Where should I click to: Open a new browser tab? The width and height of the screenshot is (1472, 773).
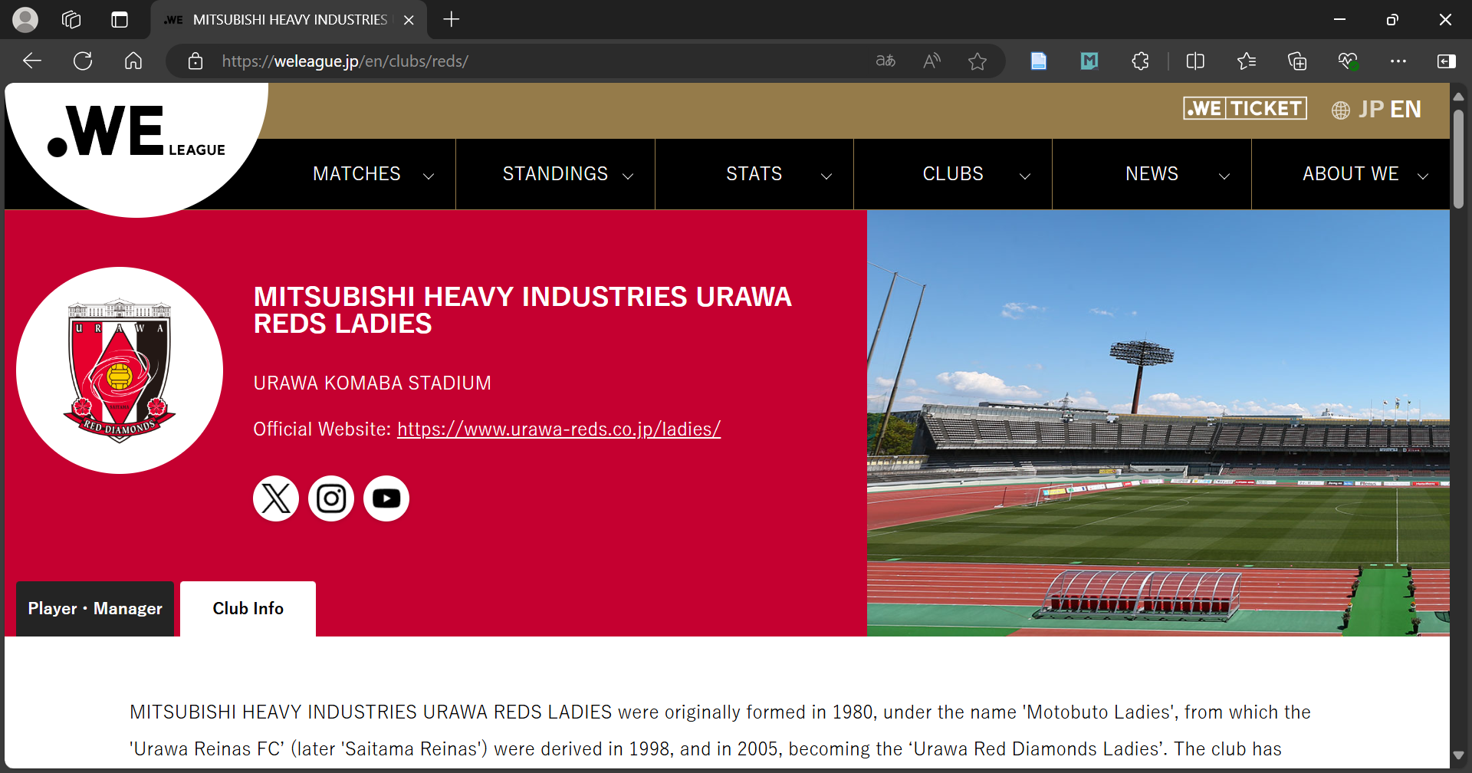452,20
